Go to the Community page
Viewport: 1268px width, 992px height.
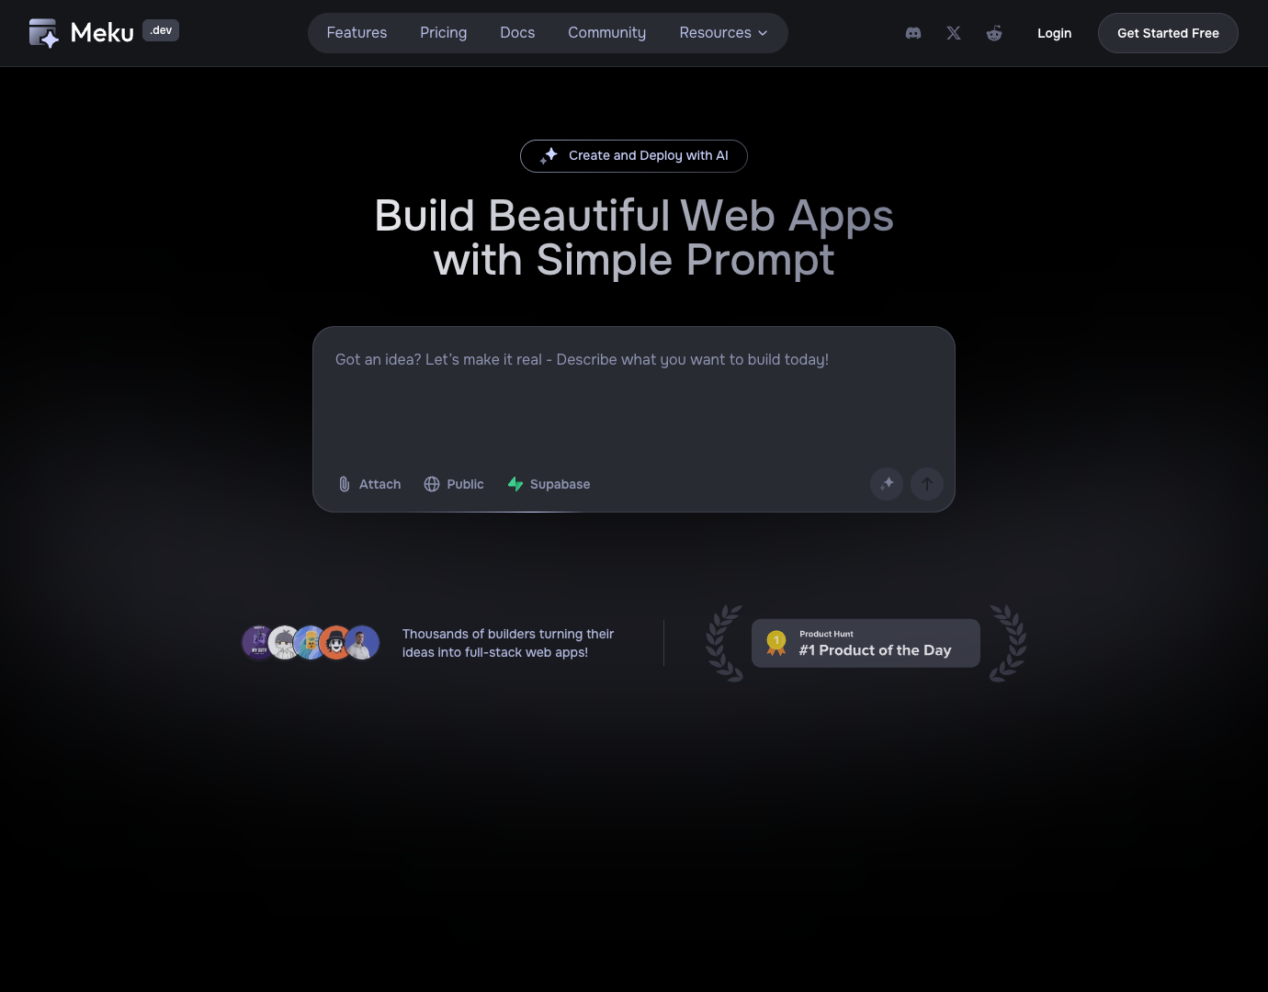tap(606, 33)
